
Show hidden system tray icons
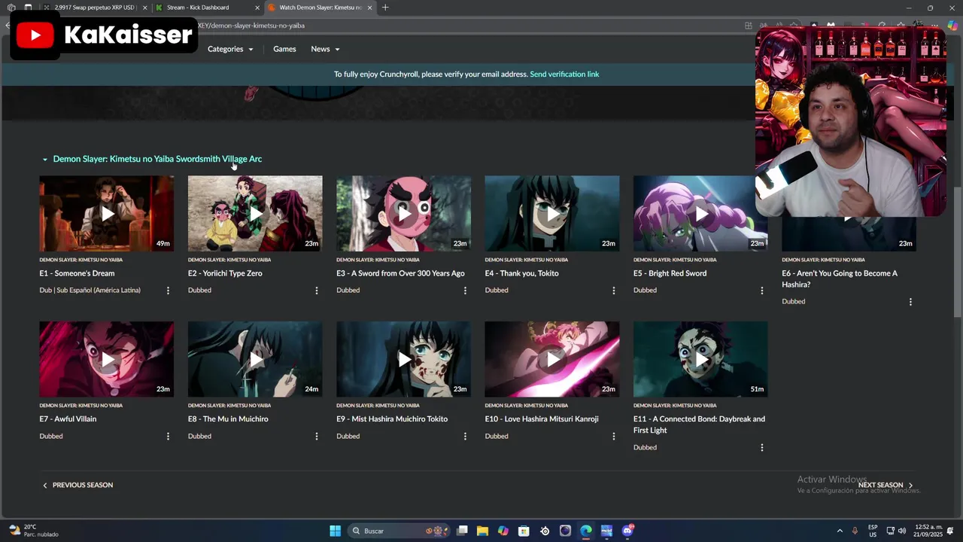click(x=840, y=531)
